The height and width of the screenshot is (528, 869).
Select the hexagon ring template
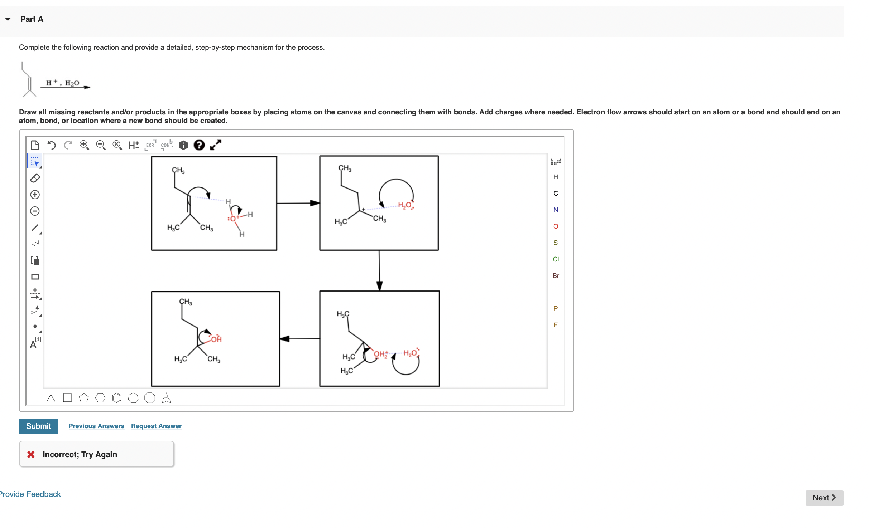pos(100,398)
